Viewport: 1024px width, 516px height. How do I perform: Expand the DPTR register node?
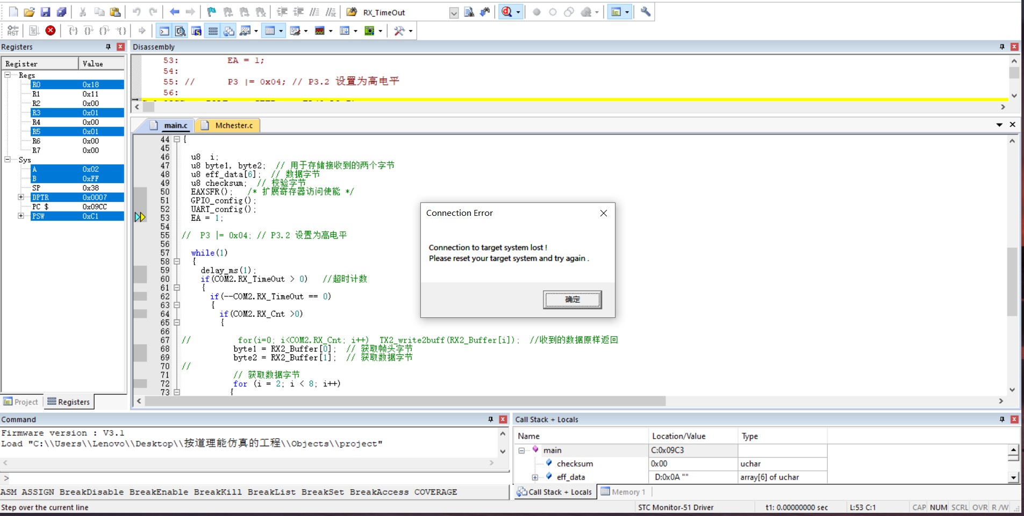(x=21, y=197)
